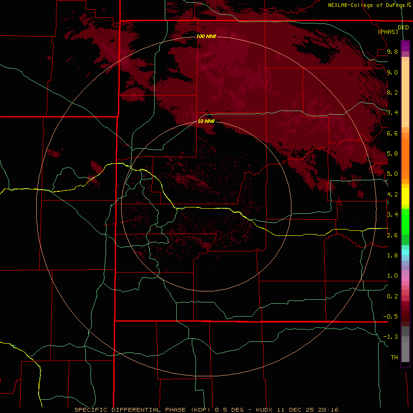This screenshot has height=413, width=413.
Task: Click the KUDX radar site identifier
Action: [264, 410]
